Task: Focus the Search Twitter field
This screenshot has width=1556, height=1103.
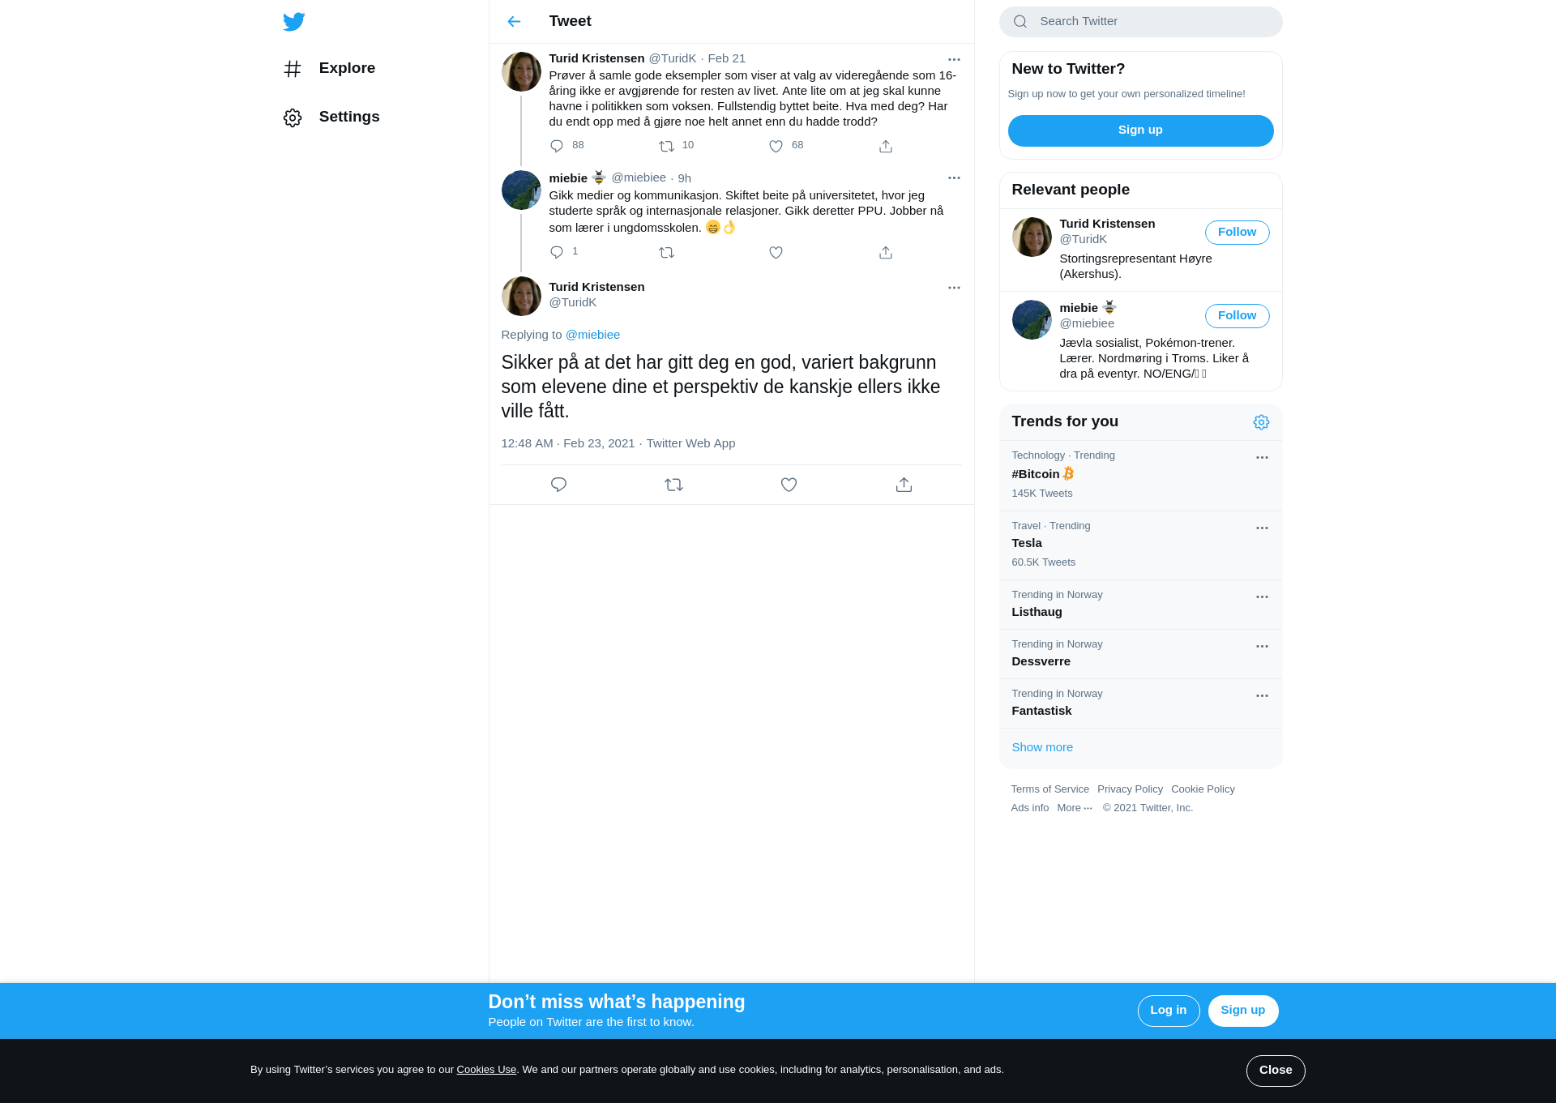Action: 1140,22
